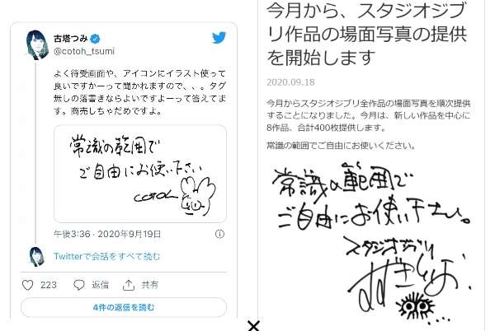The width and height of the screenshot is (495, 331).
Task: Click the 古塔つみ display name
Action: click(x=71, y=39)
